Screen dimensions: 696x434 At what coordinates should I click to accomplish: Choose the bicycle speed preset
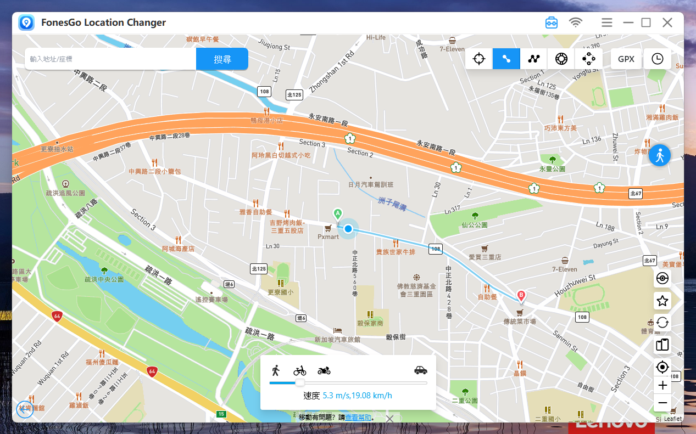point(299,370)
